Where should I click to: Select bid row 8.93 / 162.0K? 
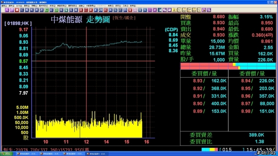pos(210,81)
